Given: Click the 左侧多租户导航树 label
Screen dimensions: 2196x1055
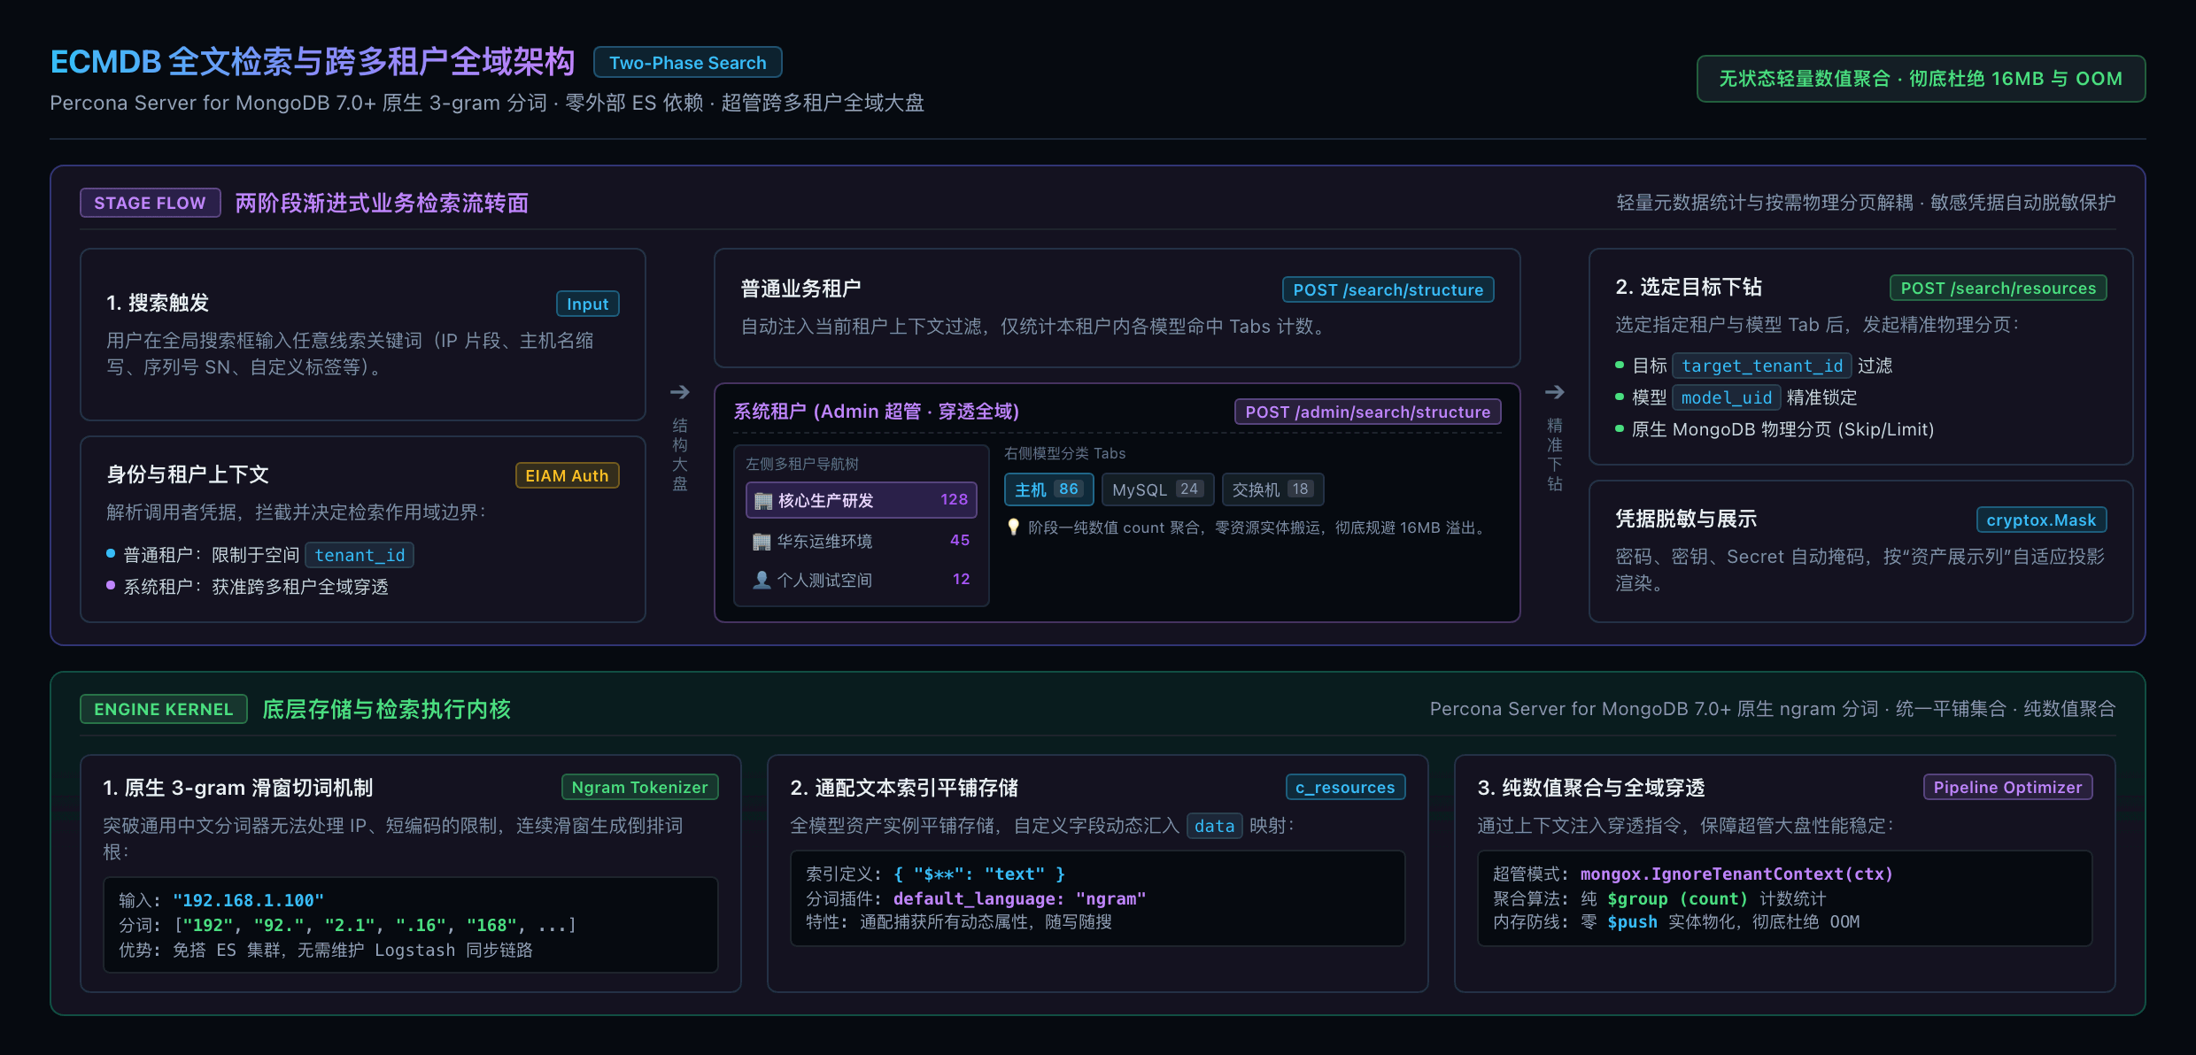Looking at the screenshot, I should tap(802, 464).
